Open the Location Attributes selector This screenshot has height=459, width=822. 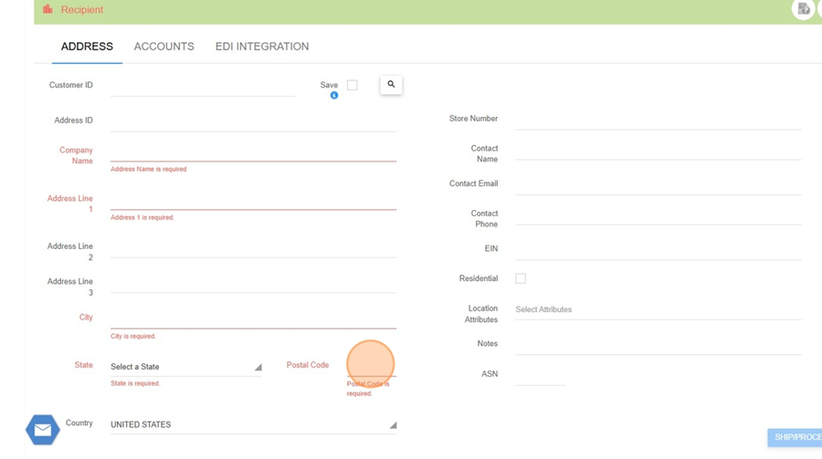tap(658, 309)
